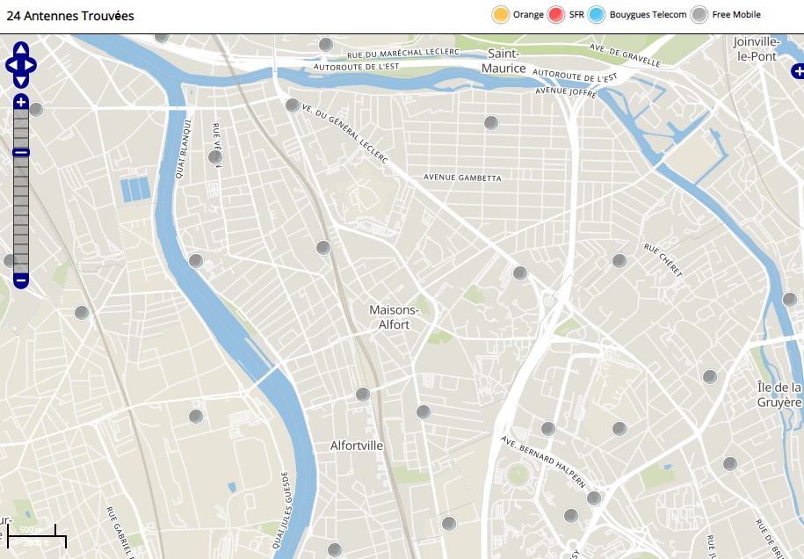
Task: Toggle the SFR operator filter
Action: [555, 15]
